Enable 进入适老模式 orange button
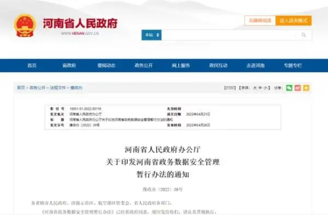328x215 pixels. click(294, 21)
